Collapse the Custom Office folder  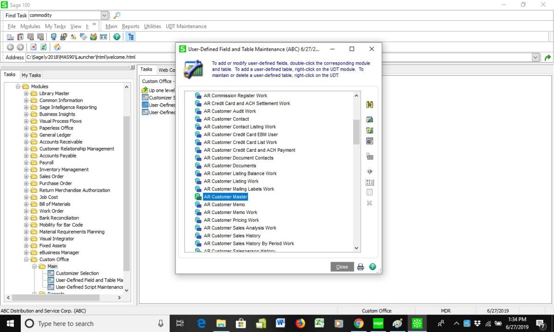point(26,260)
